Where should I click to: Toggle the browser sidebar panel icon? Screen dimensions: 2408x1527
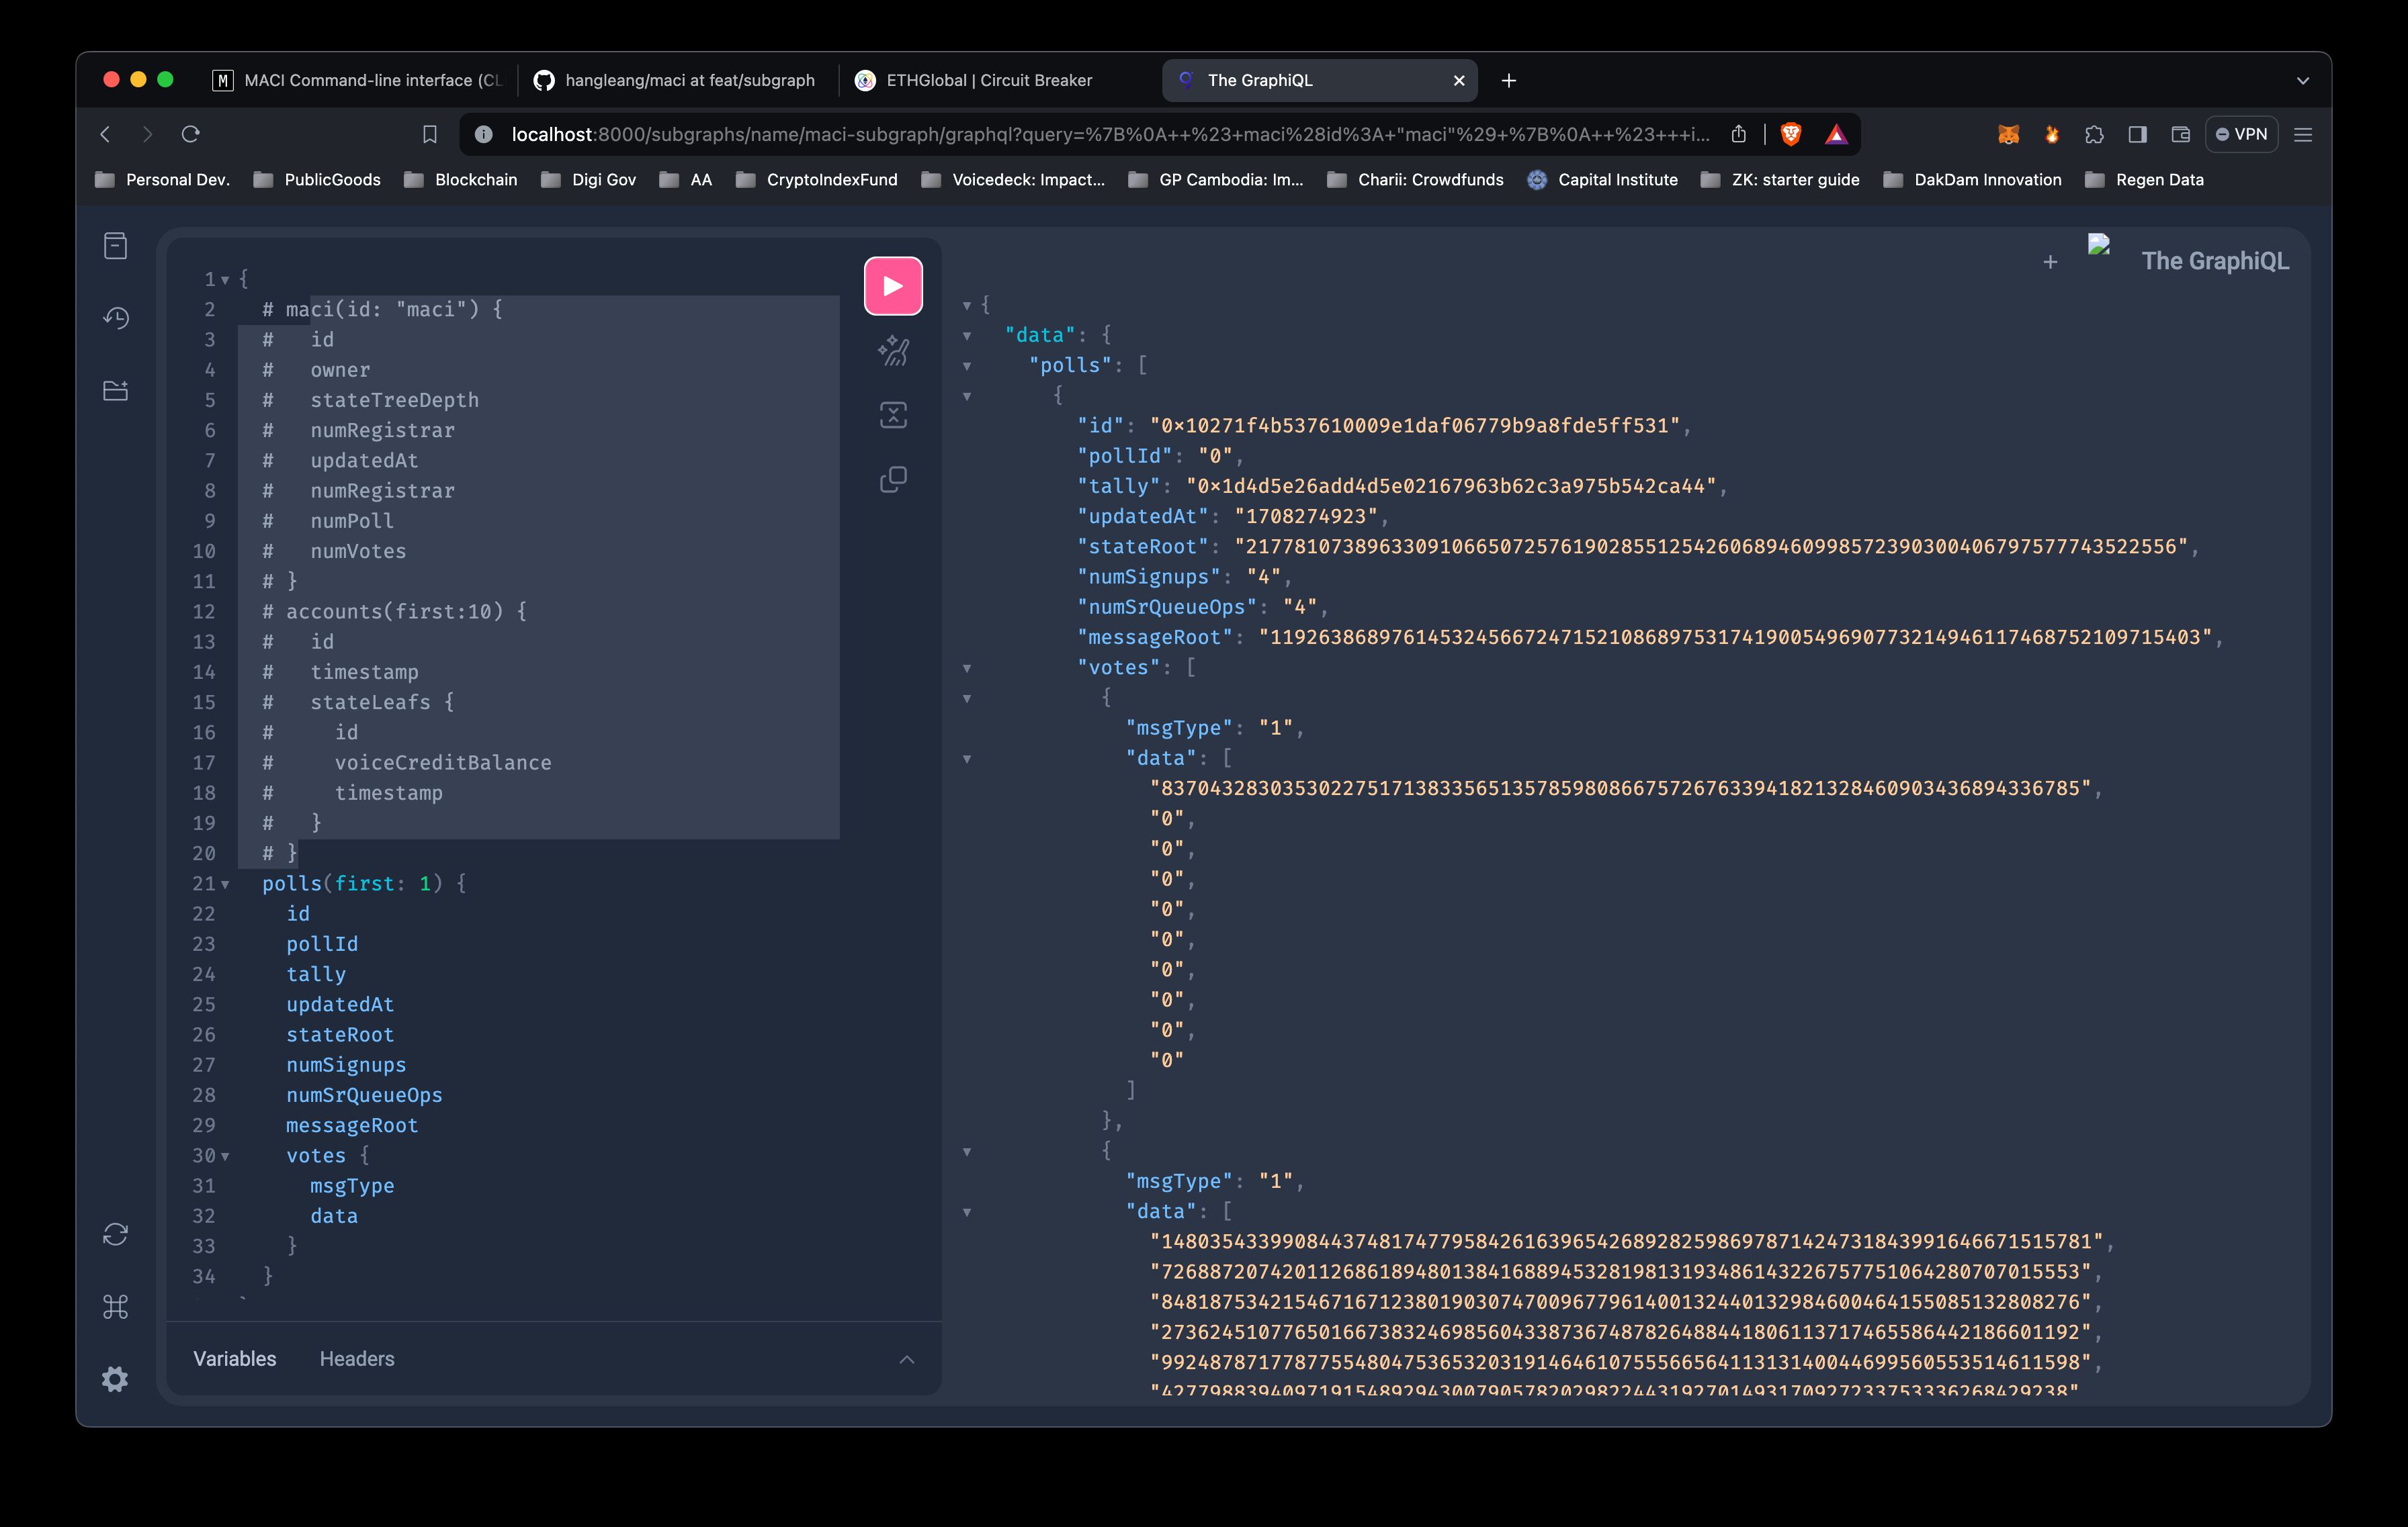2138,134
